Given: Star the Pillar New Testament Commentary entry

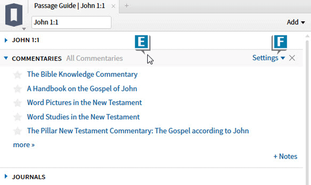Looking at the screenshot, I should [x=17, y=131].
